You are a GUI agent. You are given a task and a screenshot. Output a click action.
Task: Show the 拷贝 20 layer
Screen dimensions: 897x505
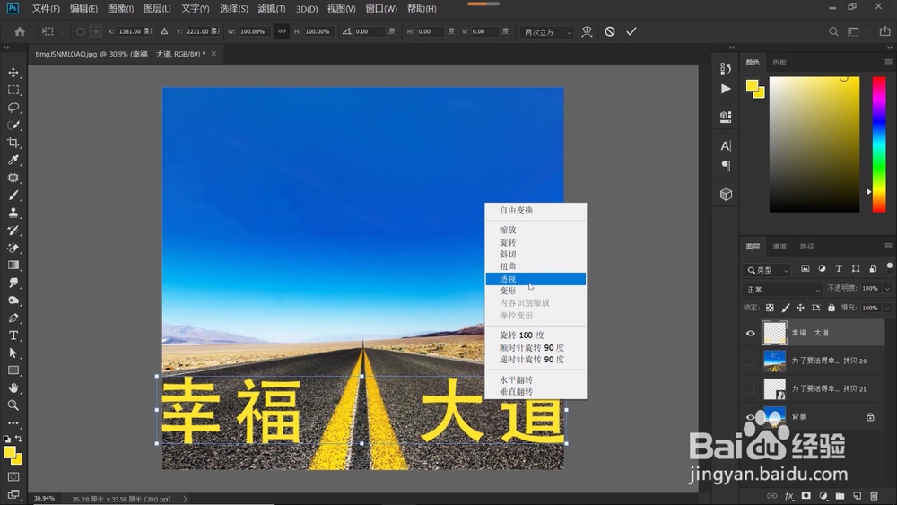coord(751,361)
